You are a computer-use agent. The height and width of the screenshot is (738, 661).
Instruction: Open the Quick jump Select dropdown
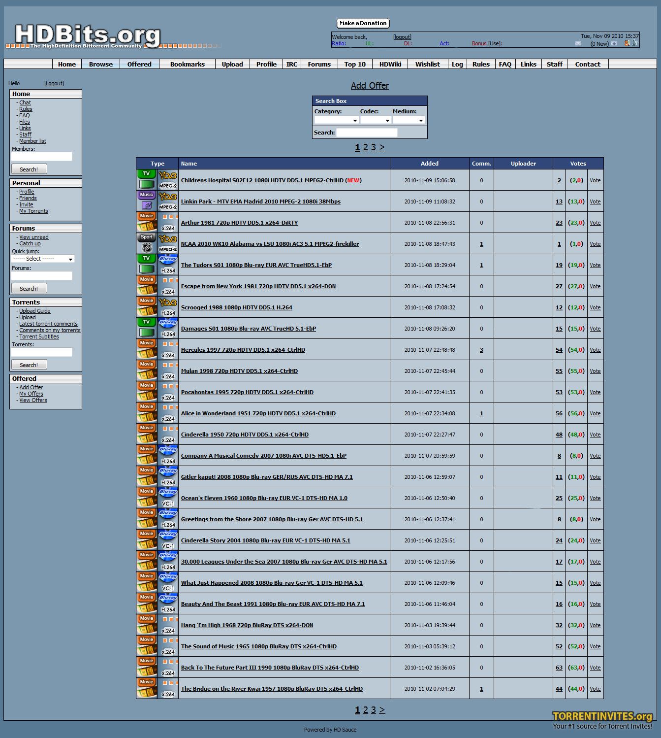[x=43, y=259]
